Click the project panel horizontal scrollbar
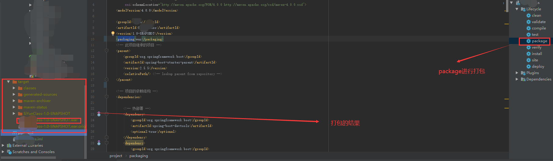Image resolution: width=553 pixels, height=161 pixels. pos(28,158)
